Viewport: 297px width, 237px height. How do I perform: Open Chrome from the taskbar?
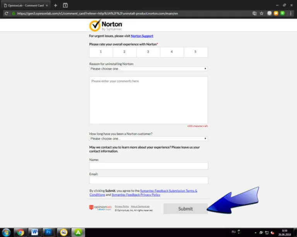pos(20,232)
